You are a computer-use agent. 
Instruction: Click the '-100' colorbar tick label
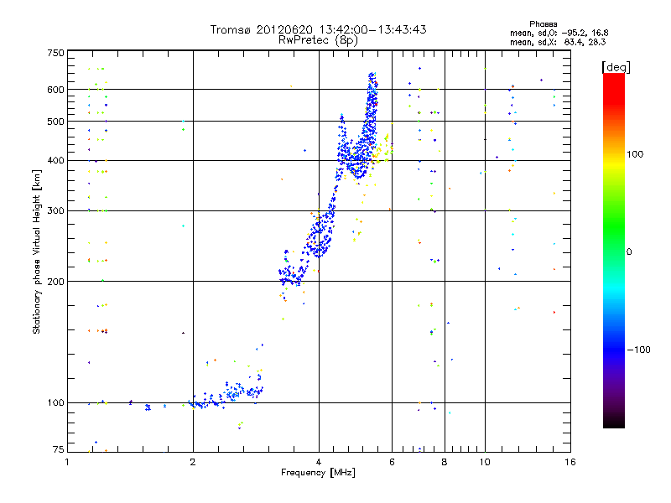639,350
